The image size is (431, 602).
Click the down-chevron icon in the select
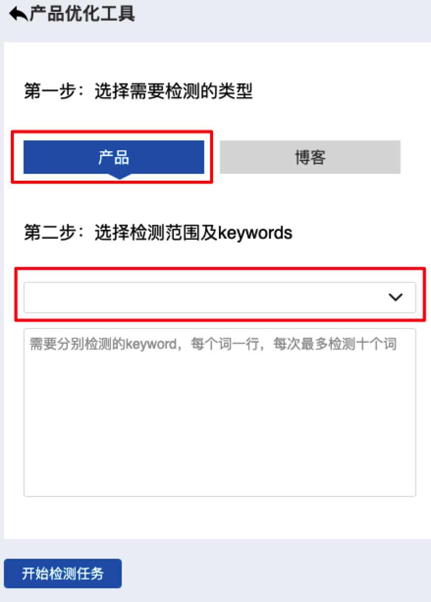click(396, 297)
